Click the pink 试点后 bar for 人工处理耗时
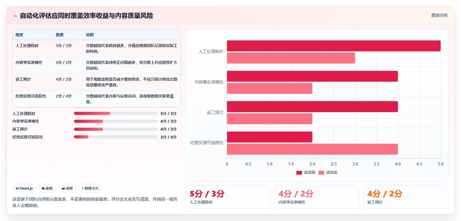 click(291, 58)
